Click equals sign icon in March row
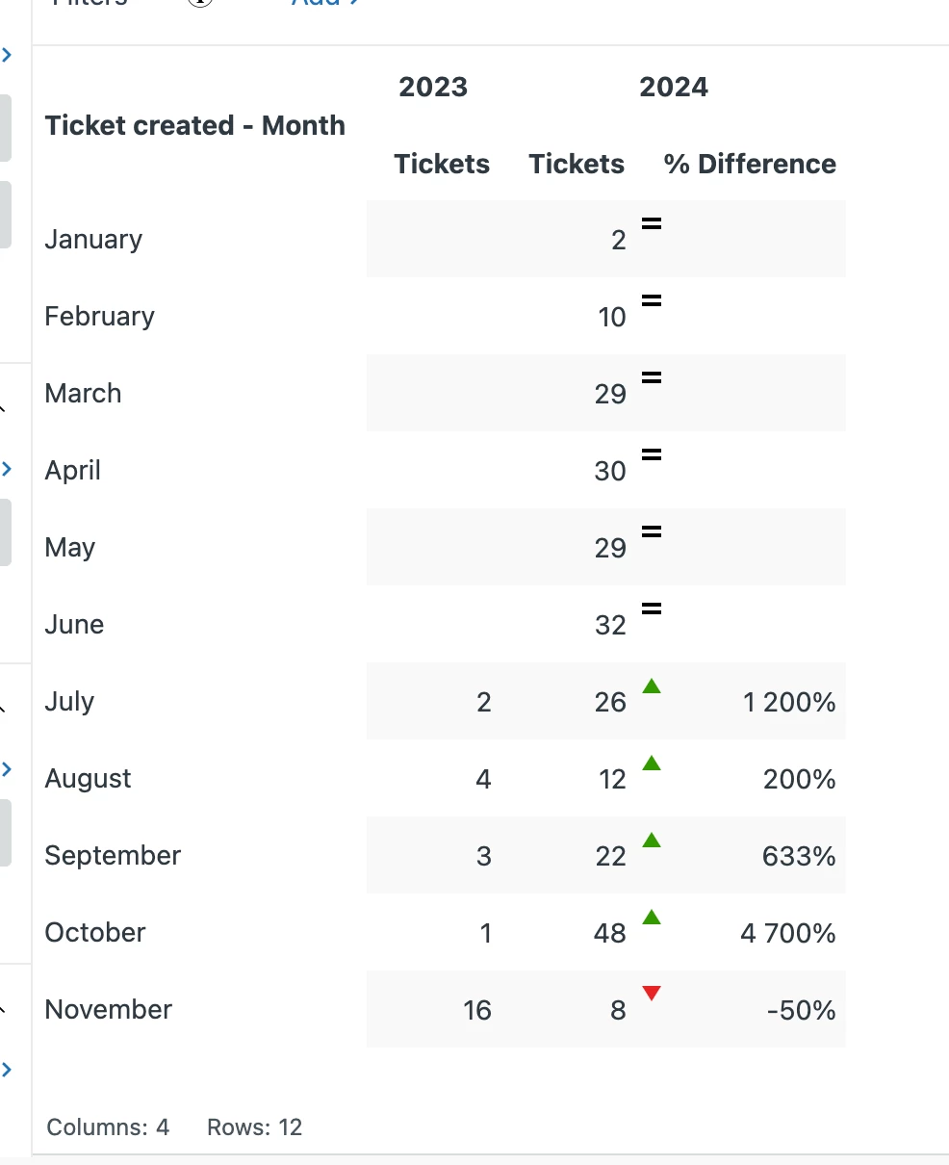 tap(652, 377)
